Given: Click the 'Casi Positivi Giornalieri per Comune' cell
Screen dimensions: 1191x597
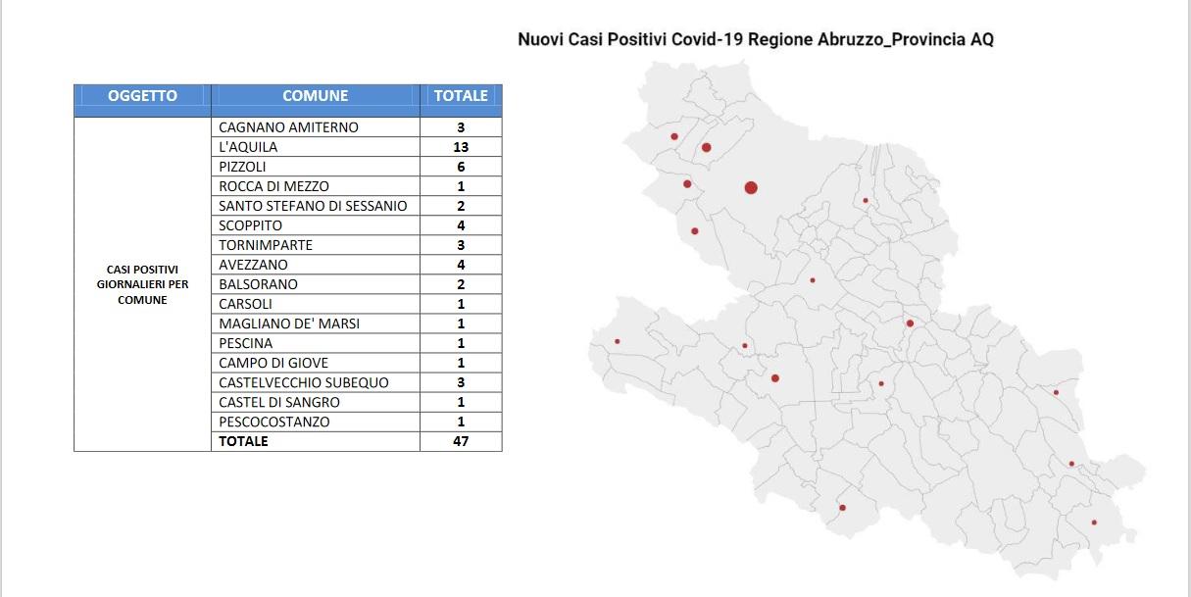Looking at the screenshot, I should [x=142, y=284].
